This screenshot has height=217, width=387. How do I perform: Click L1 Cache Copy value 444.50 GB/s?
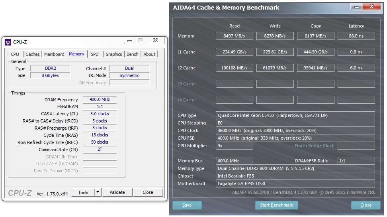(x=315, y=52)
